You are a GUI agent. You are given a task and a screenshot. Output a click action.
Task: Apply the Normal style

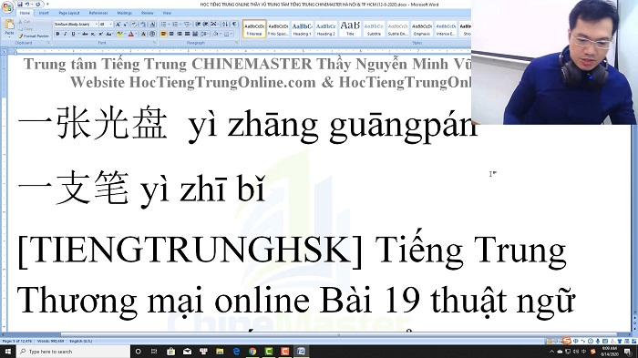(254, 28)
